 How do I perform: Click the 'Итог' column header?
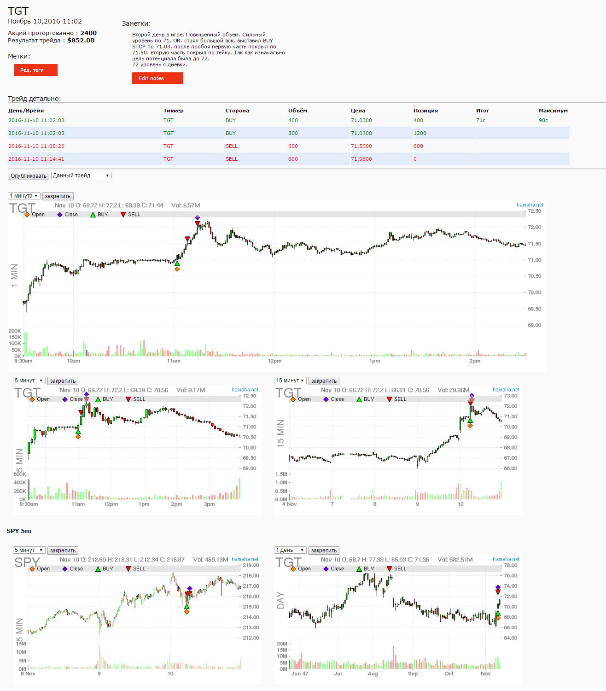point(482,111)
